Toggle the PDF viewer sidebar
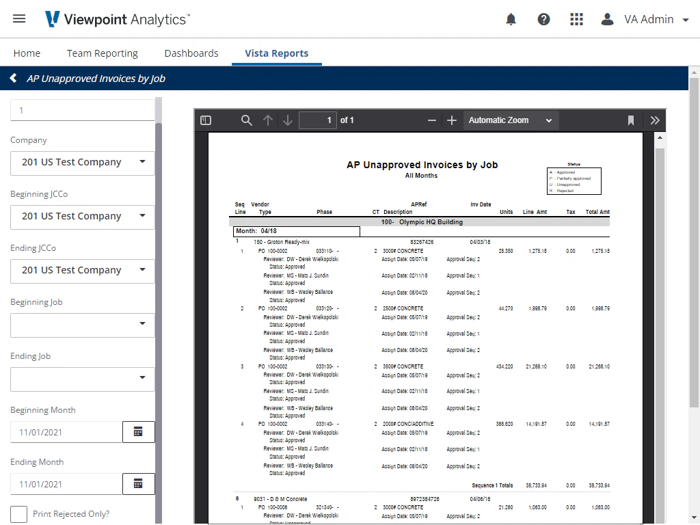The height and width of the screenshot is (525, 700). tap(206, 120)
